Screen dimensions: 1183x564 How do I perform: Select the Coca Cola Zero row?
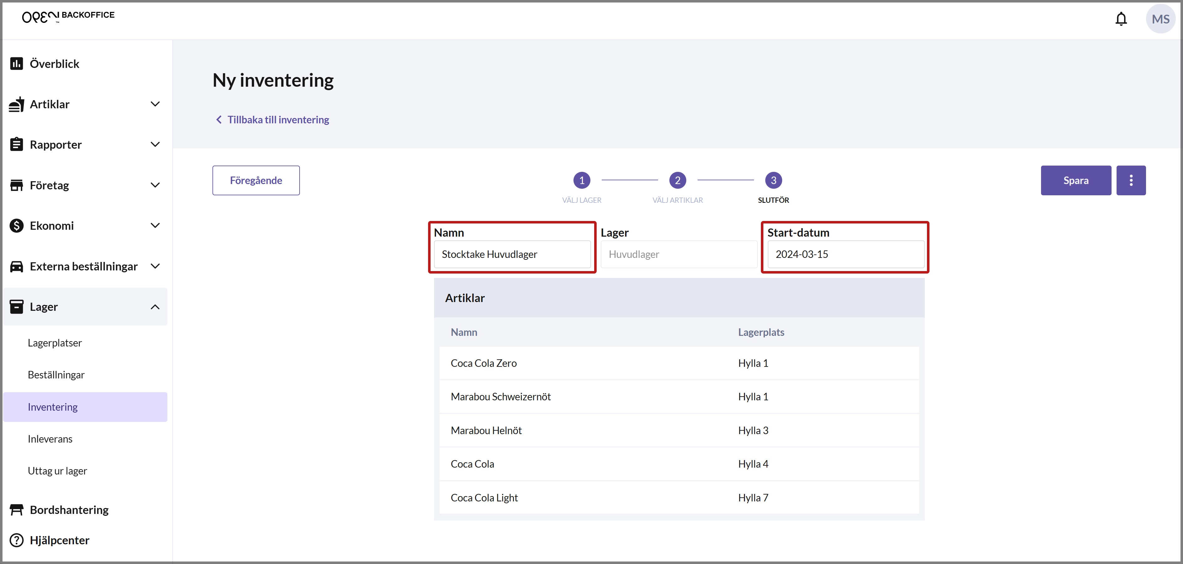[679, 363]
